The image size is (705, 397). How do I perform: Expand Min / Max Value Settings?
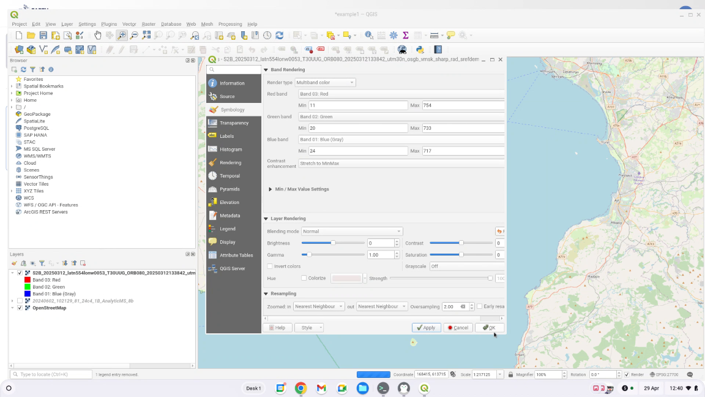[270, 189]
